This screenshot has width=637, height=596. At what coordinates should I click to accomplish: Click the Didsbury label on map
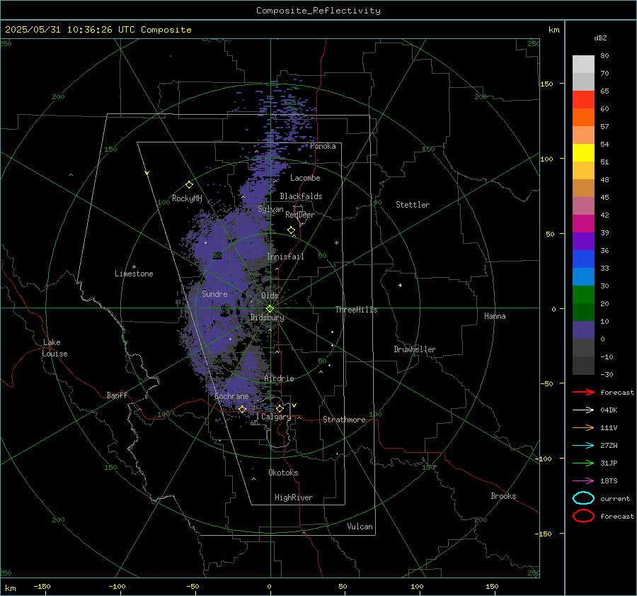pyautogui.click(x=267, y=317)
